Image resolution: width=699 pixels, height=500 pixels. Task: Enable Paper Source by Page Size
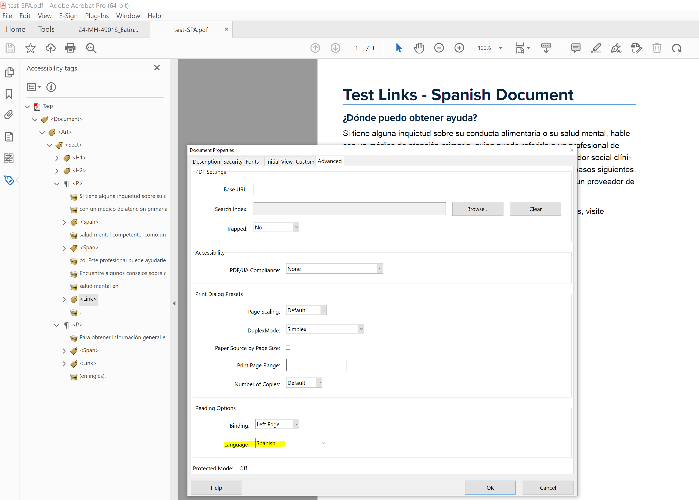(x=288, y=348)
